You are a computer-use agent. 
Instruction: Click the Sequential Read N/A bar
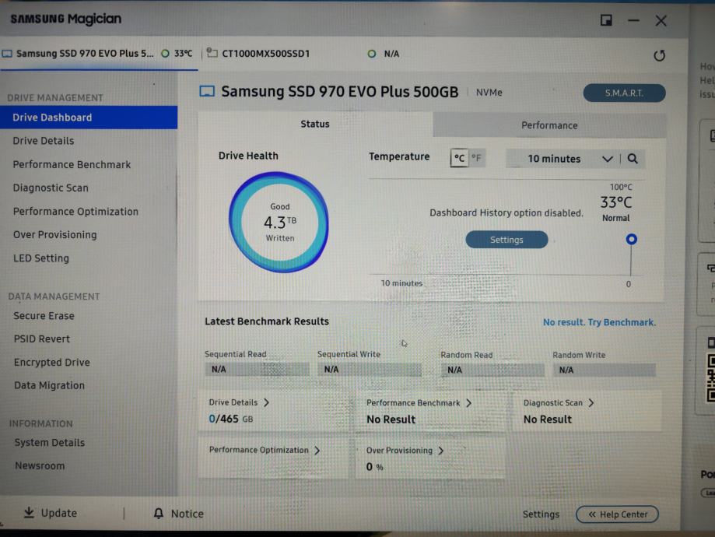[x=257, y=369]
